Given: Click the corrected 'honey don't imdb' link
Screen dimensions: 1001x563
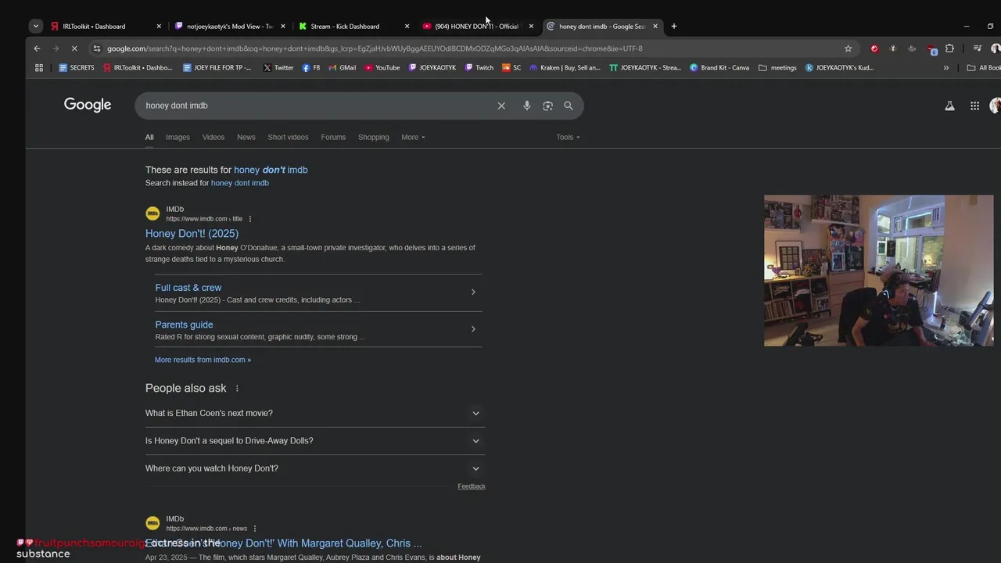Looking at the screenshot, I should [x=271, y=170].
